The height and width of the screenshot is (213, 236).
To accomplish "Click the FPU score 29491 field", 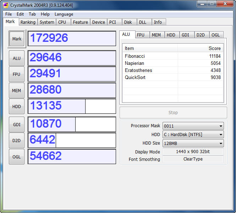I will pyautogui.click(x=72, y=74).
